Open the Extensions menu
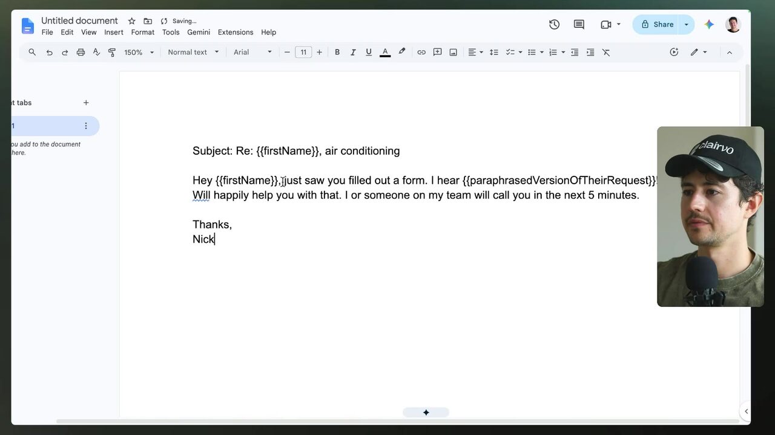 pos(236,32)
